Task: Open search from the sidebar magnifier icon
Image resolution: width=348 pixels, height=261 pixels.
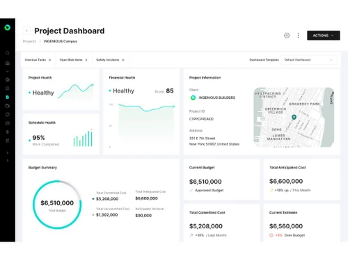Action: [x=8, y=53]
